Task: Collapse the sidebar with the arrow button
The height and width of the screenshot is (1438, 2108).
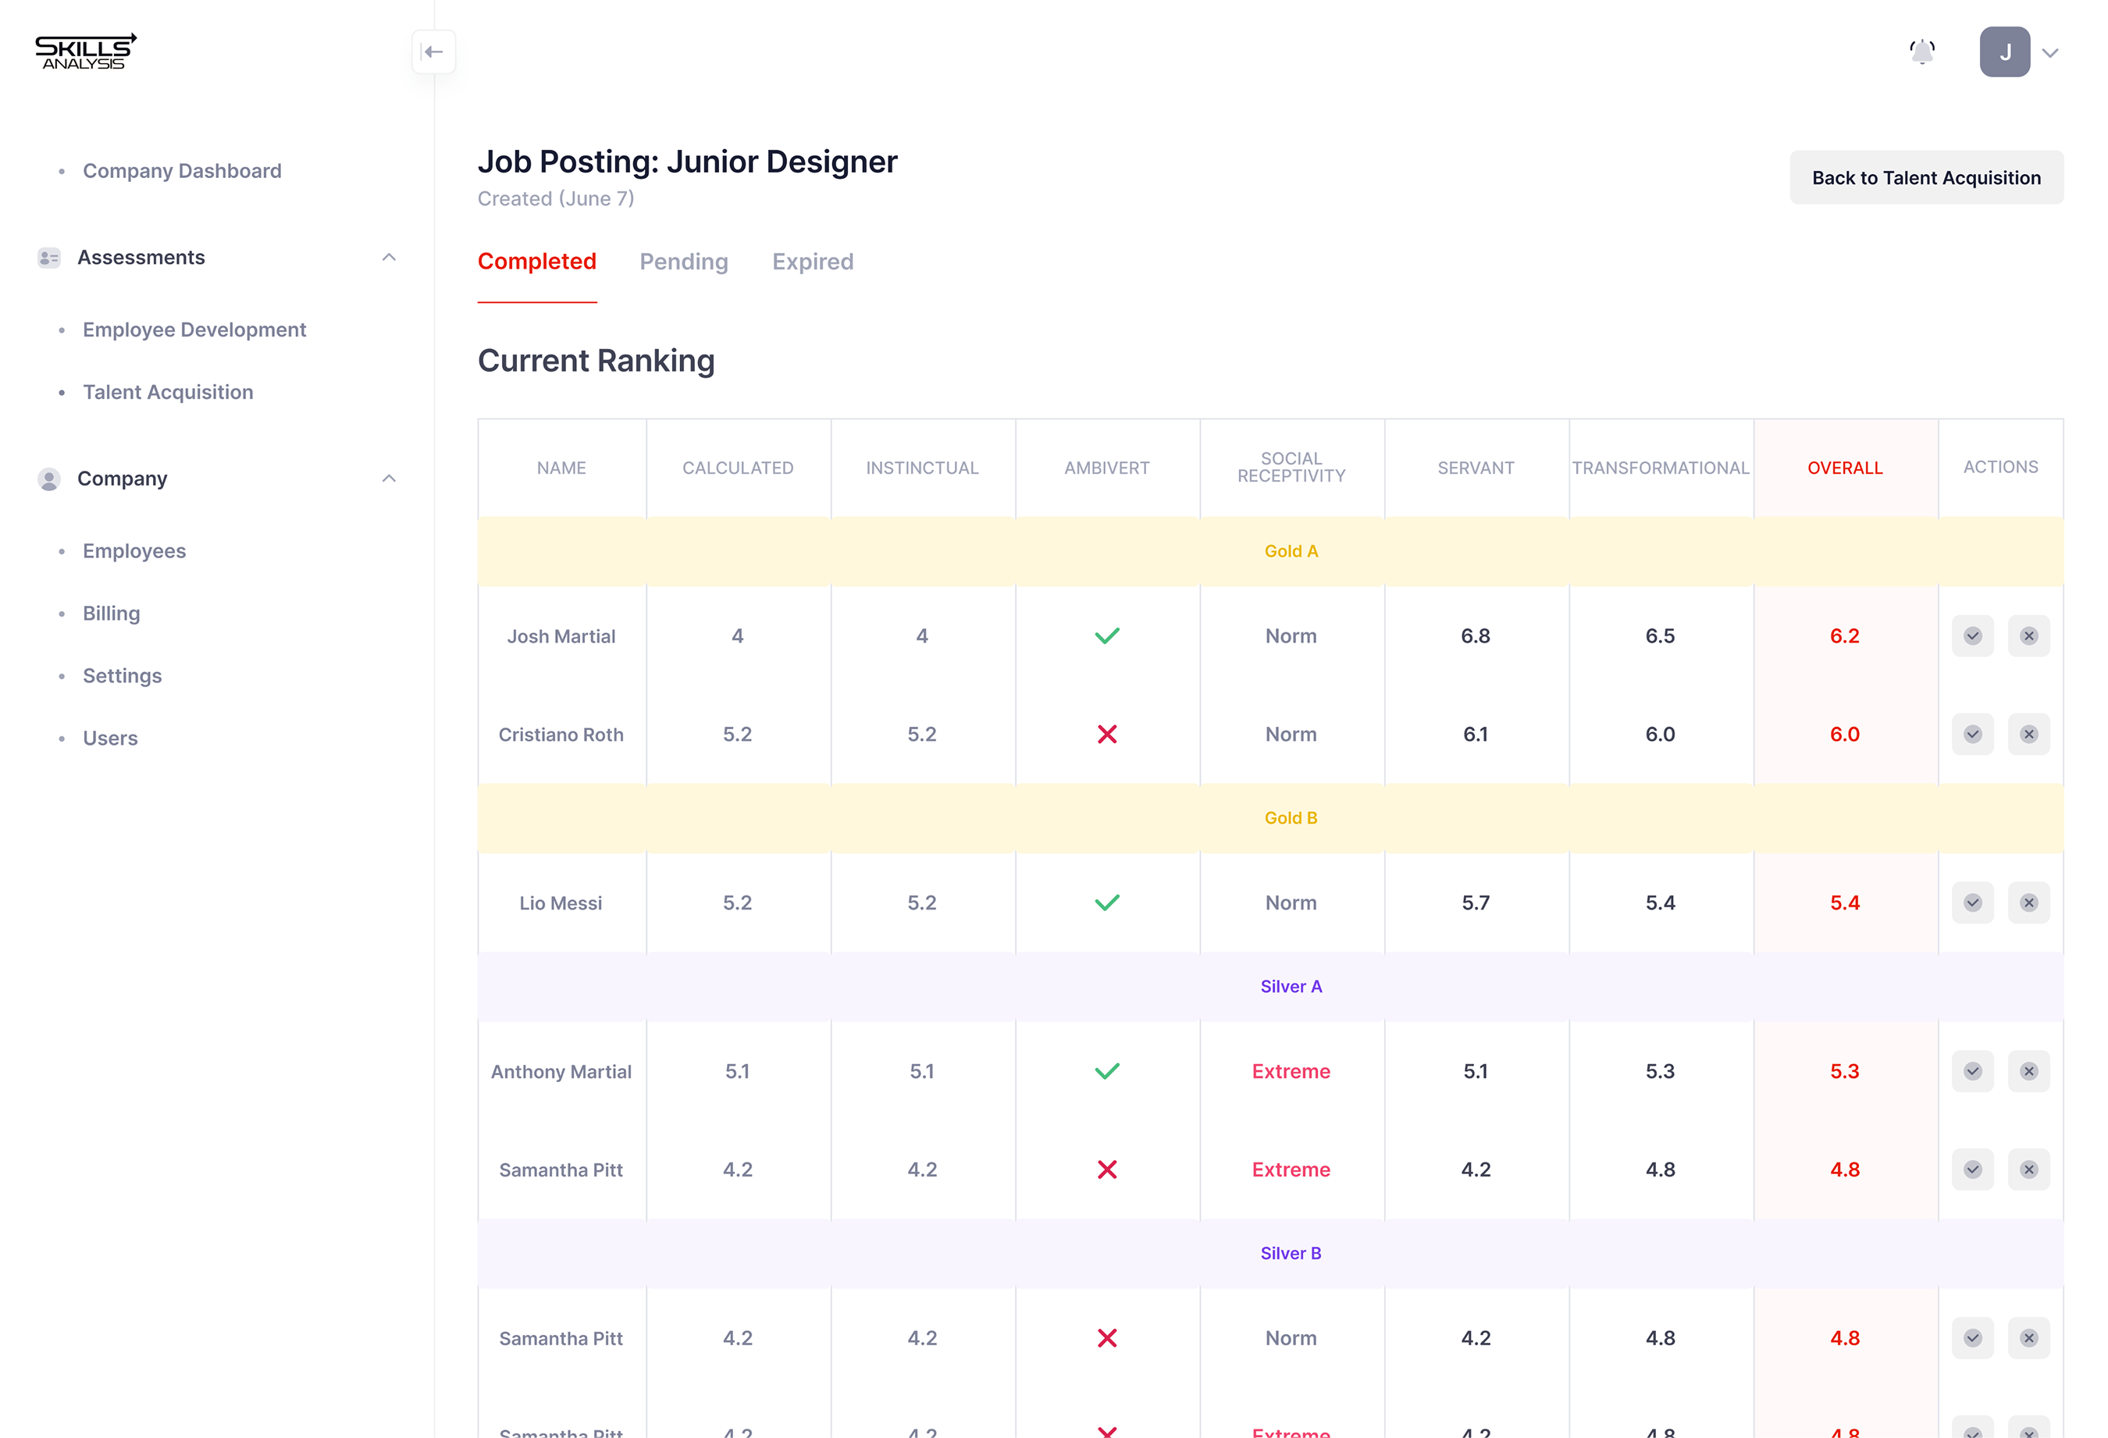Action: [433, 52]
